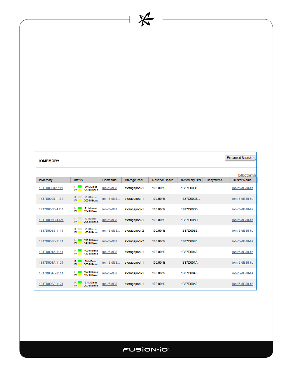The width and height of the screenshot is (290, 376).
Task: Click the 100.00 % value in row 1337D005D-1111
Action: point(159,209)
